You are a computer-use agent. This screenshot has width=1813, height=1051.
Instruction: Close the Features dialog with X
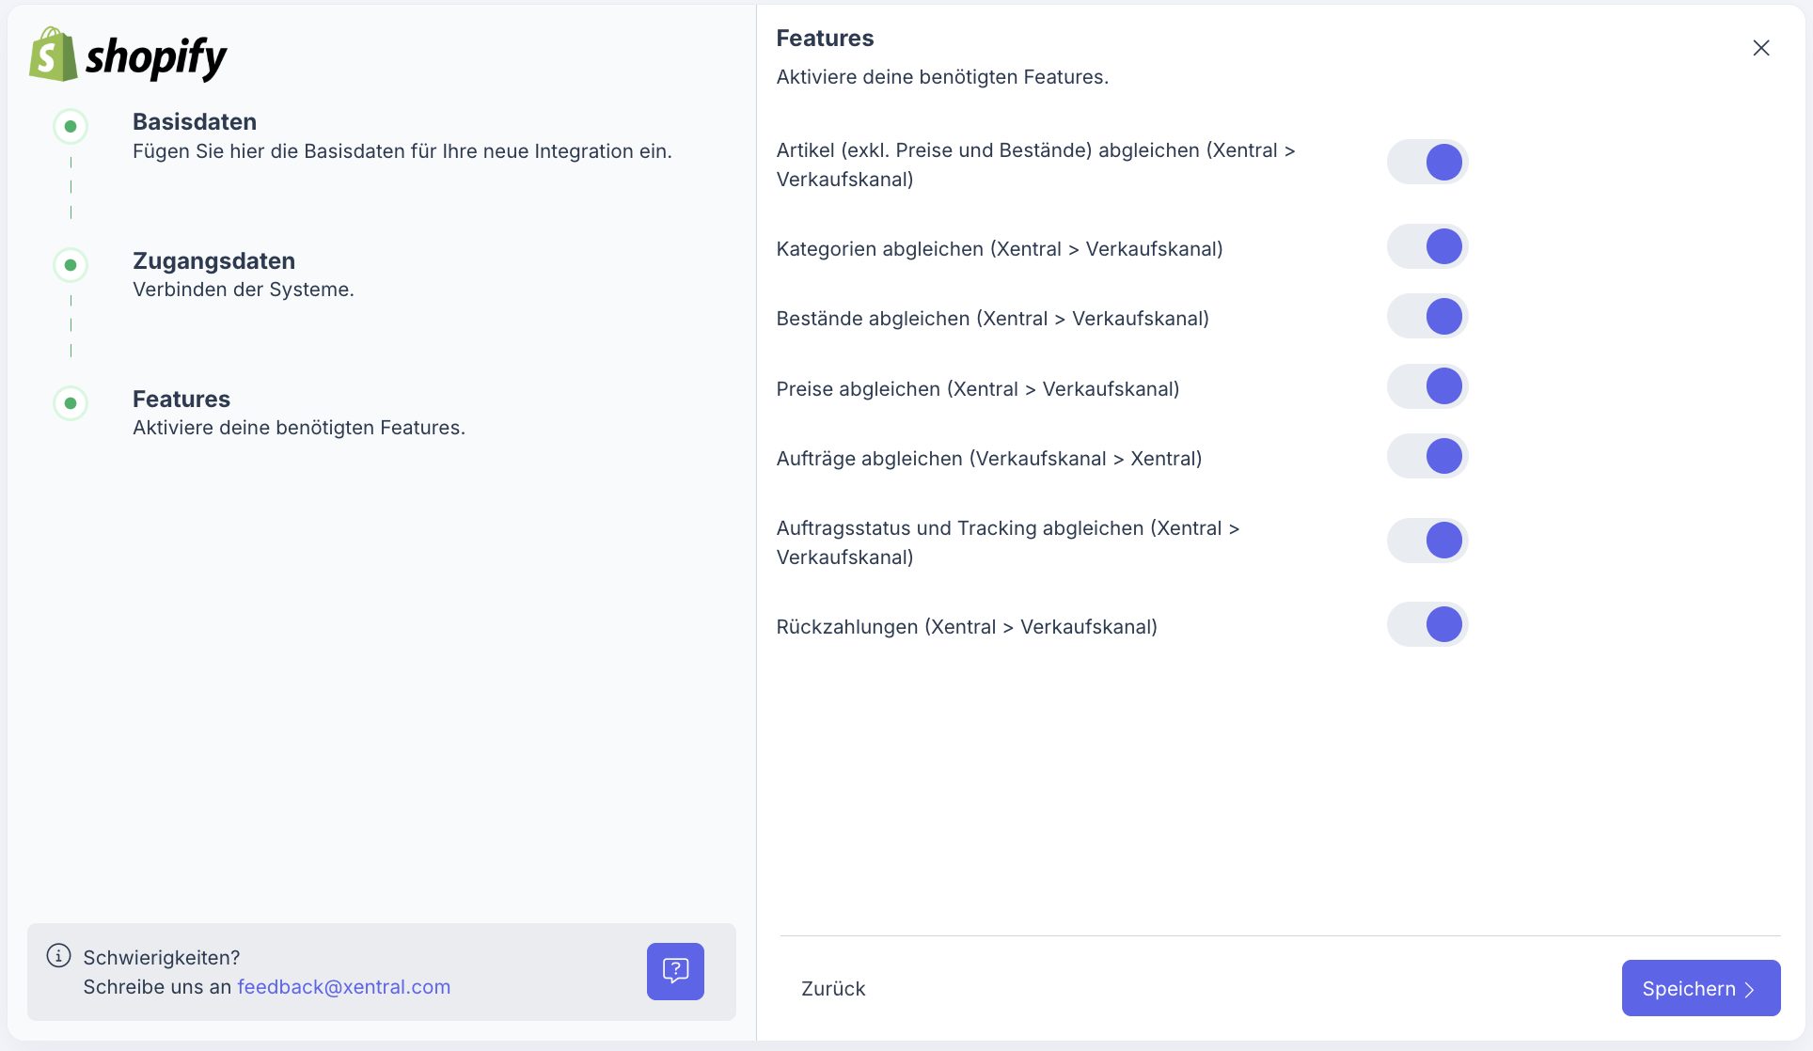tap(1761, 48)
